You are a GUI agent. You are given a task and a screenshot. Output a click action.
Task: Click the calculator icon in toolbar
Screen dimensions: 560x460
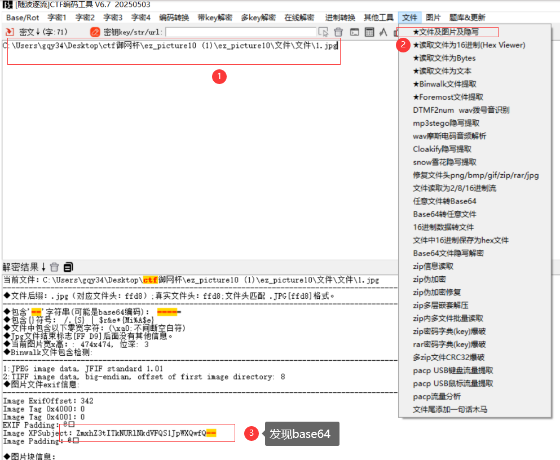(x=369, y=32)
